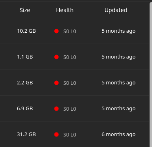The height and width of the screenshot is (147, 152).
Task: Click the vertical scrollbar on the right edge
Action: [x=151, y=74]
